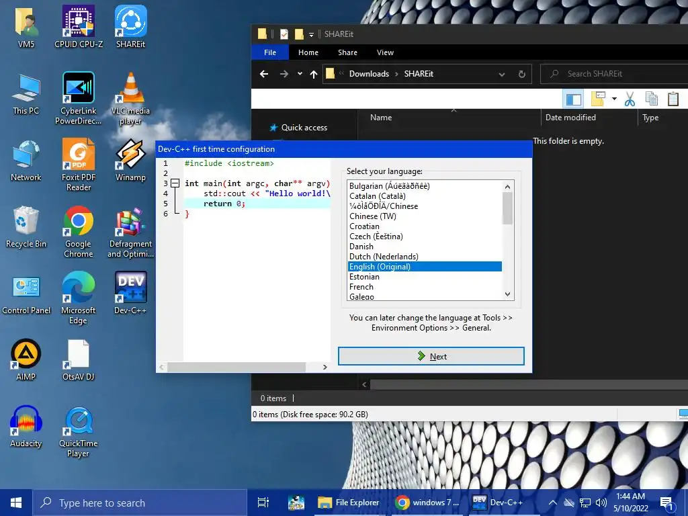Sort by the Name column header
688x516 pixels.
click(449, 118)
